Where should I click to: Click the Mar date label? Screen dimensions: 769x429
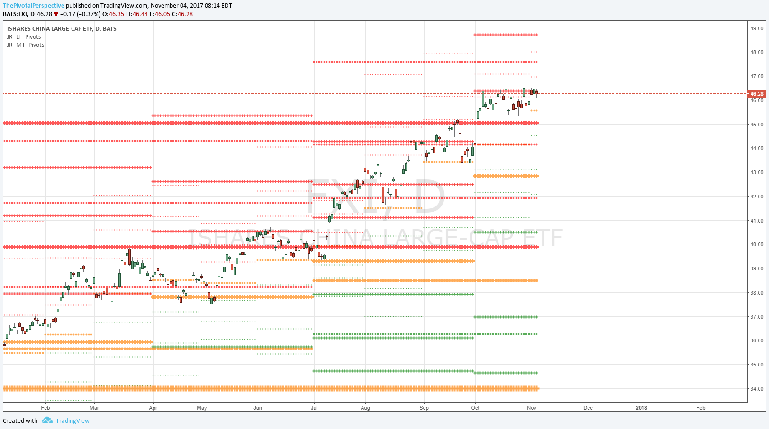point(94,408)
